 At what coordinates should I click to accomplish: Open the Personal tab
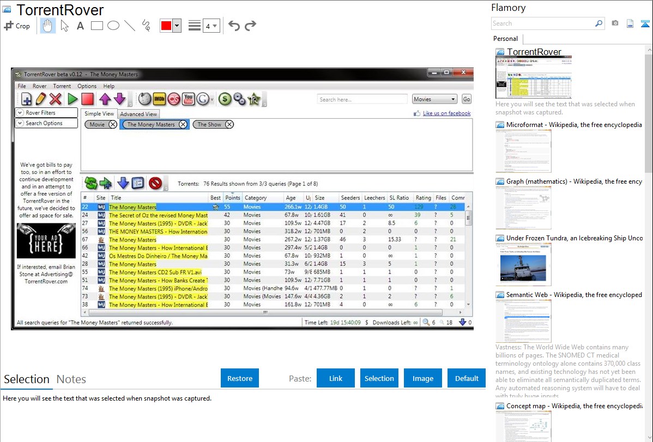505,39
